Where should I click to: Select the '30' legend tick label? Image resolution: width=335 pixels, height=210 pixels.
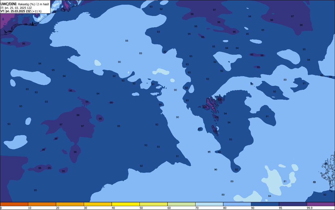(85, 208)
